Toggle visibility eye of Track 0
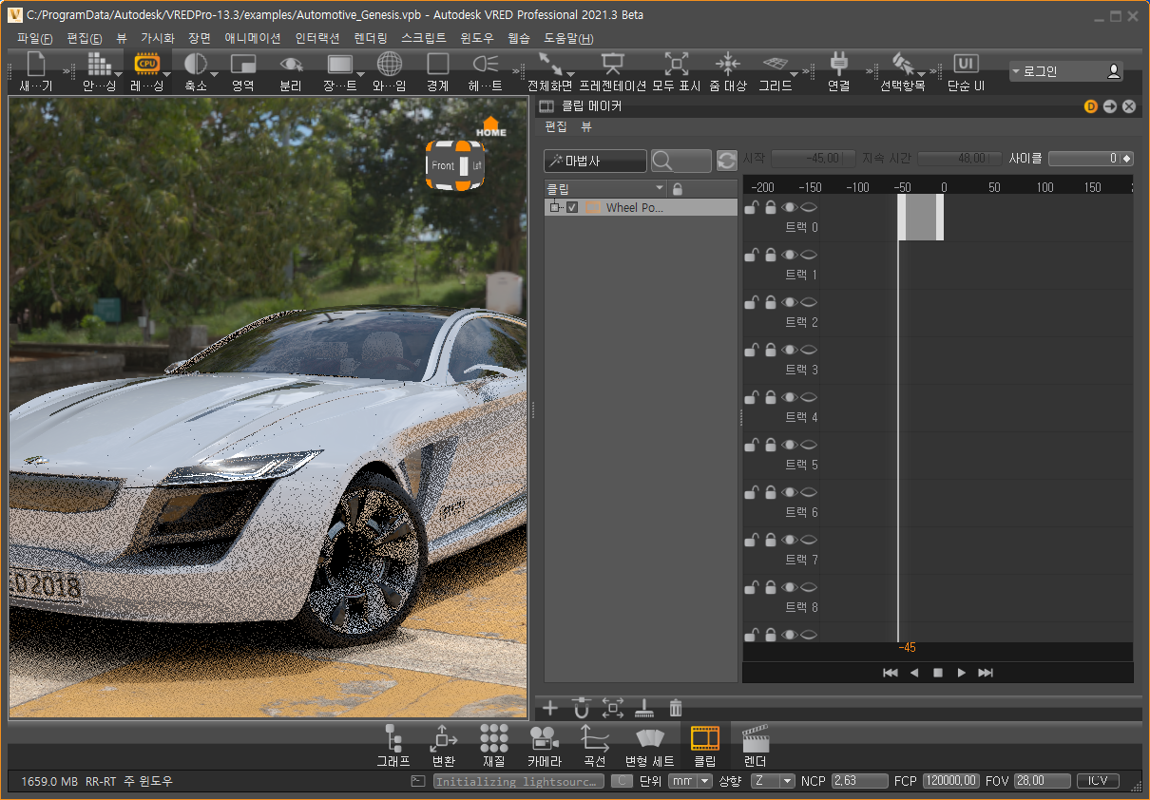The height and width of the screenshot is (800, 1150). click(x=789, y=207)
